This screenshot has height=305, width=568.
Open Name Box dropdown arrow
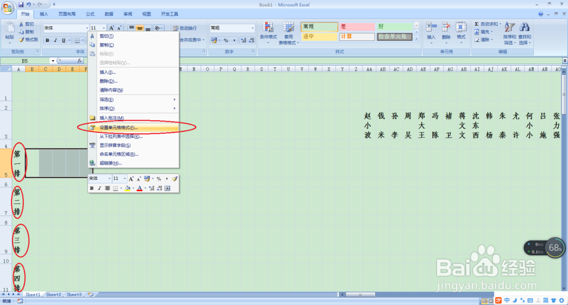[53, 61]
